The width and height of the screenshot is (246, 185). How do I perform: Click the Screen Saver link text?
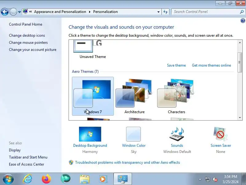(221, 146)
